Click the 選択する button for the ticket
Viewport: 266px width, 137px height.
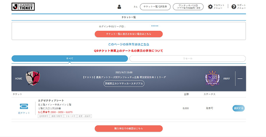[x=239, y=108]
